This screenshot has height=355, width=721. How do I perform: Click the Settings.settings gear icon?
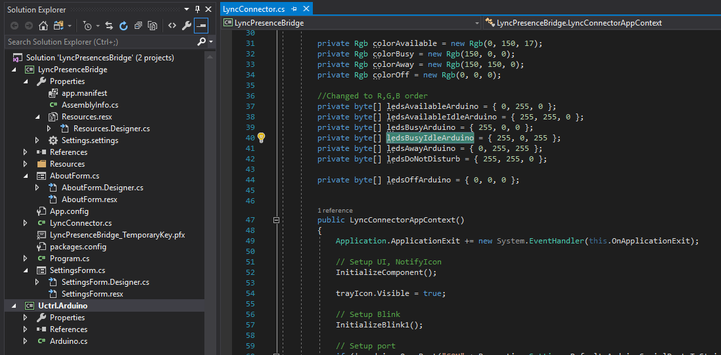pyautogui.click(x=53, y=140)
